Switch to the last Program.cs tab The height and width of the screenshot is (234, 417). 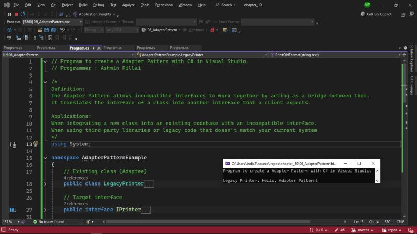179,48
